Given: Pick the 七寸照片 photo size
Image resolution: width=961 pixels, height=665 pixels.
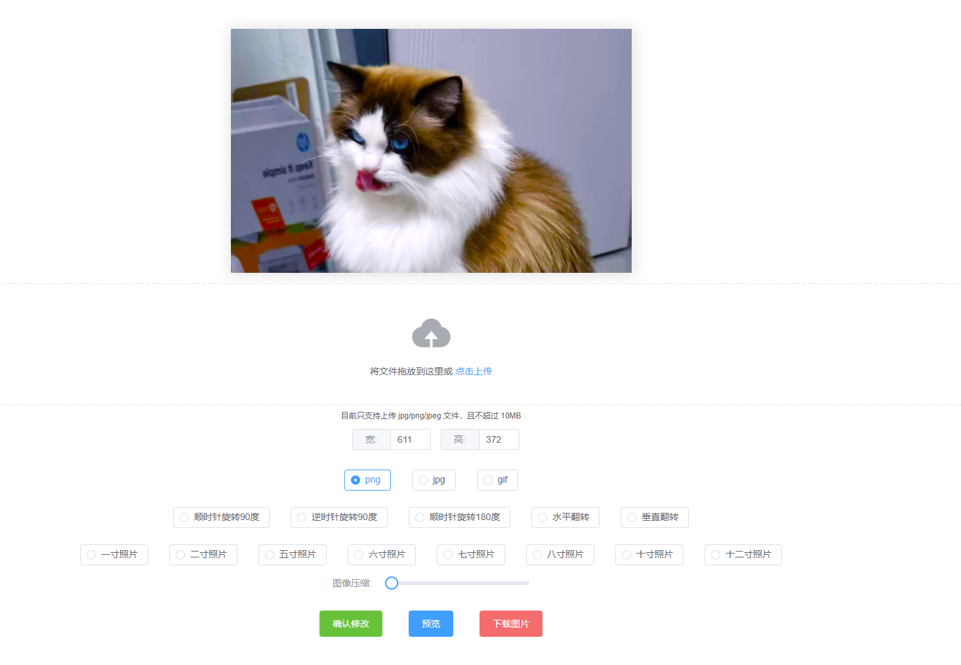Looking at the screenshot, I should (x=471, y=555).
